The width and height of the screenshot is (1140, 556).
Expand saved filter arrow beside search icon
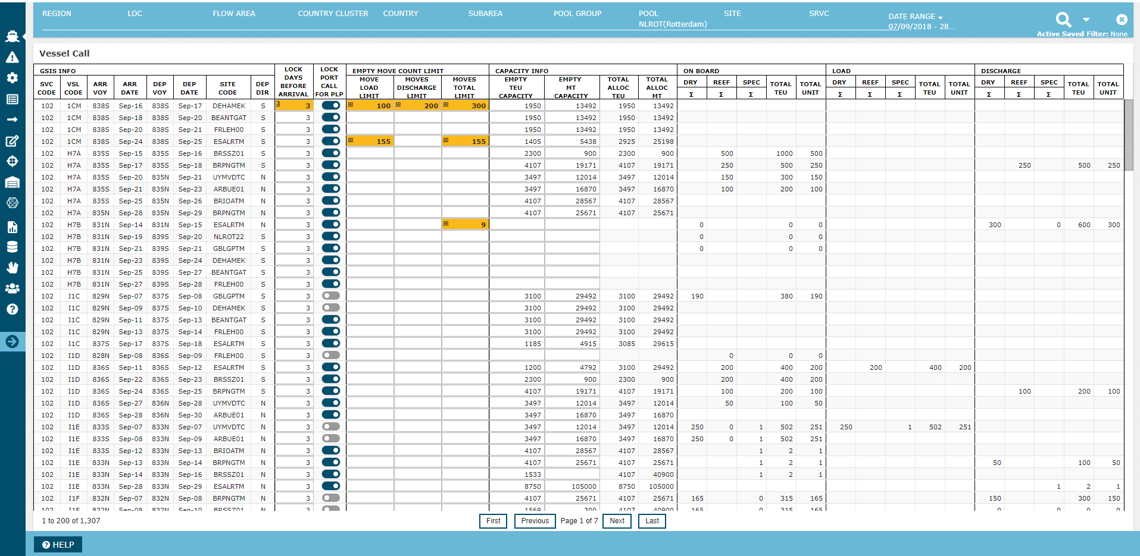point(1086,20)
